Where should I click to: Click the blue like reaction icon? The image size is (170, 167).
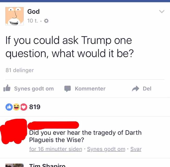(x=9, y=107)
